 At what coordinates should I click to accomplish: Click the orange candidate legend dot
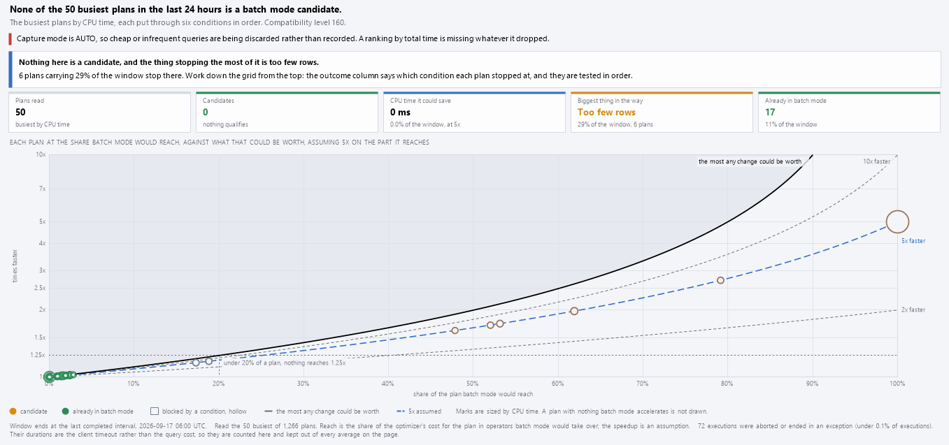pyautogui.click(x=13, y=411)
